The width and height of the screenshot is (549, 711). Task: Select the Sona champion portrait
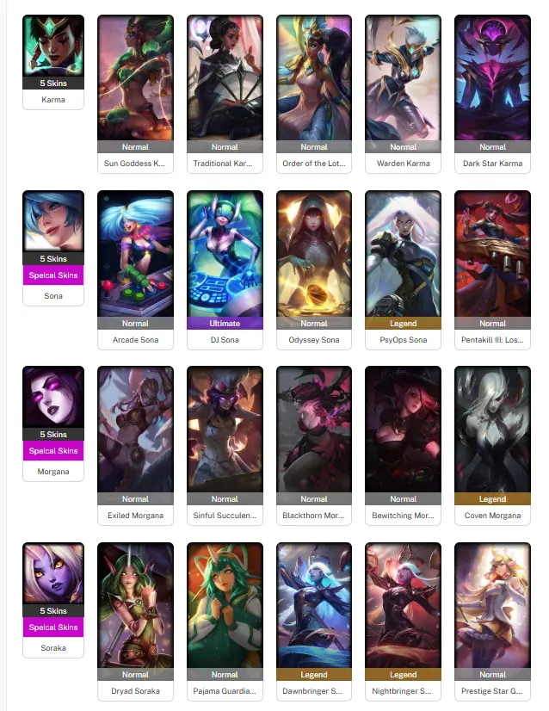53,221
